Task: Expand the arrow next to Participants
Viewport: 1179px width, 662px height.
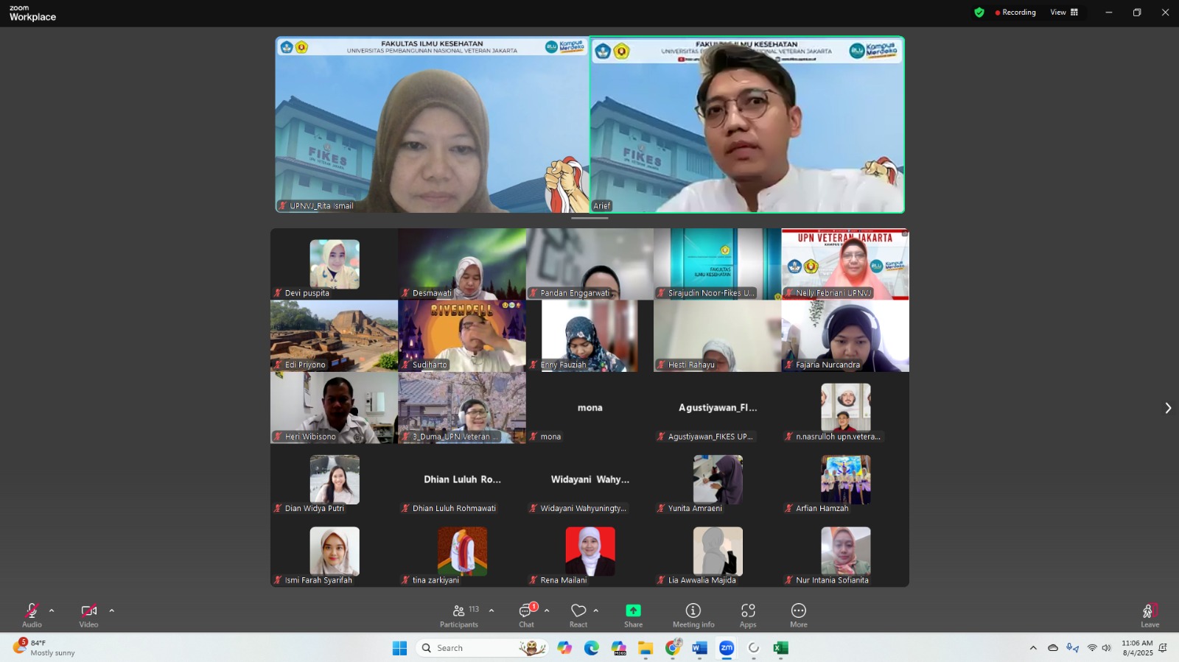Action: click(x=491, y=610)
